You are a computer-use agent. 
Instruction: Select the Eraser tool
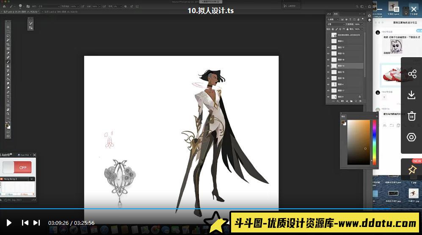8,75
